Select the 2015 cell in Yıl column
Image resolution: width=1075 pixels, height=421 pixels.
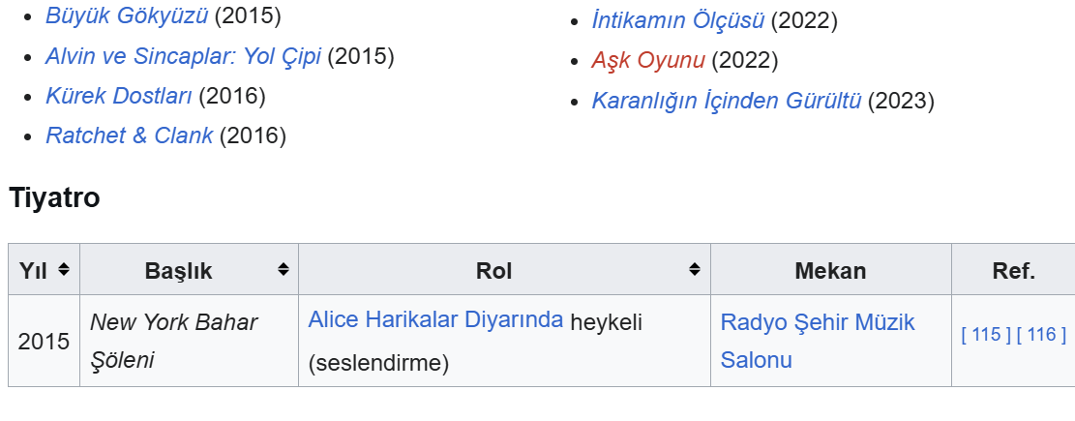(44, 342)
